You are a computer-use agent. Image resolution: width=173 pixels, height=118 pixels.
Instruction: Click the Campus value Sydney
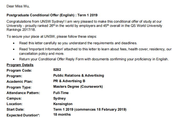(x=60, y=99)
